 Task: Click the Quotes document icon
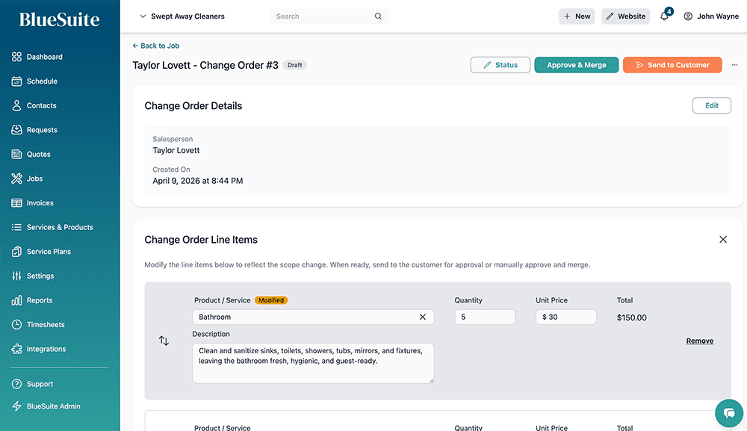[x=16, y=154]
